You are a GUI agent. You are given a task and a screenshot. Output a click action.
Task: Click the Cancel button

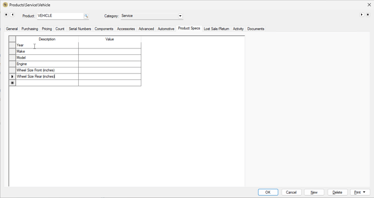pyautogui.click(x=291, y=192)
